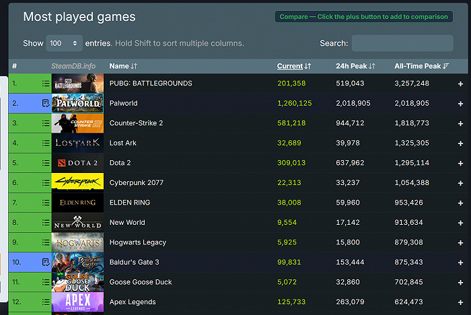471x315 pixels.
Task: Click the Goose Goose Duck thumbnail image
Action: [x=77, y=282]
